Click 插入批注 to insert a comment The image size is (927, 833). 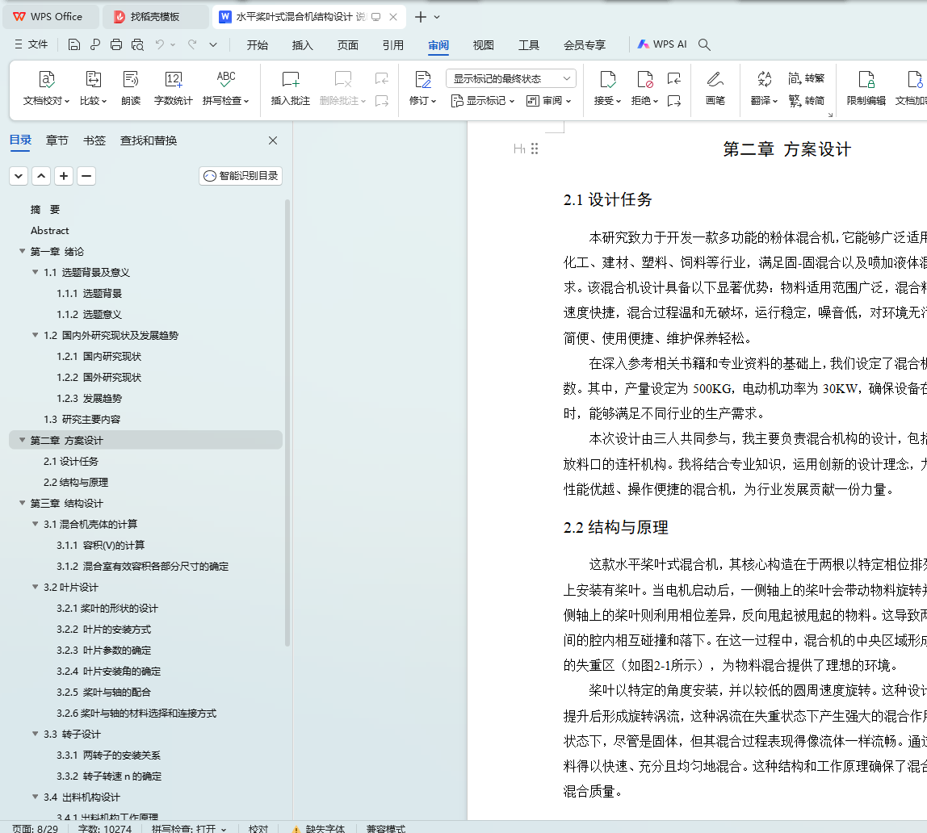(x=290, y=88)
